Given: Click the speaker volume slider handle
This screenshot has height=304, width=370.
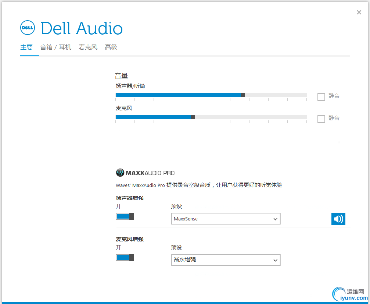Looking at the screenshot, I should tap(243, 95).
